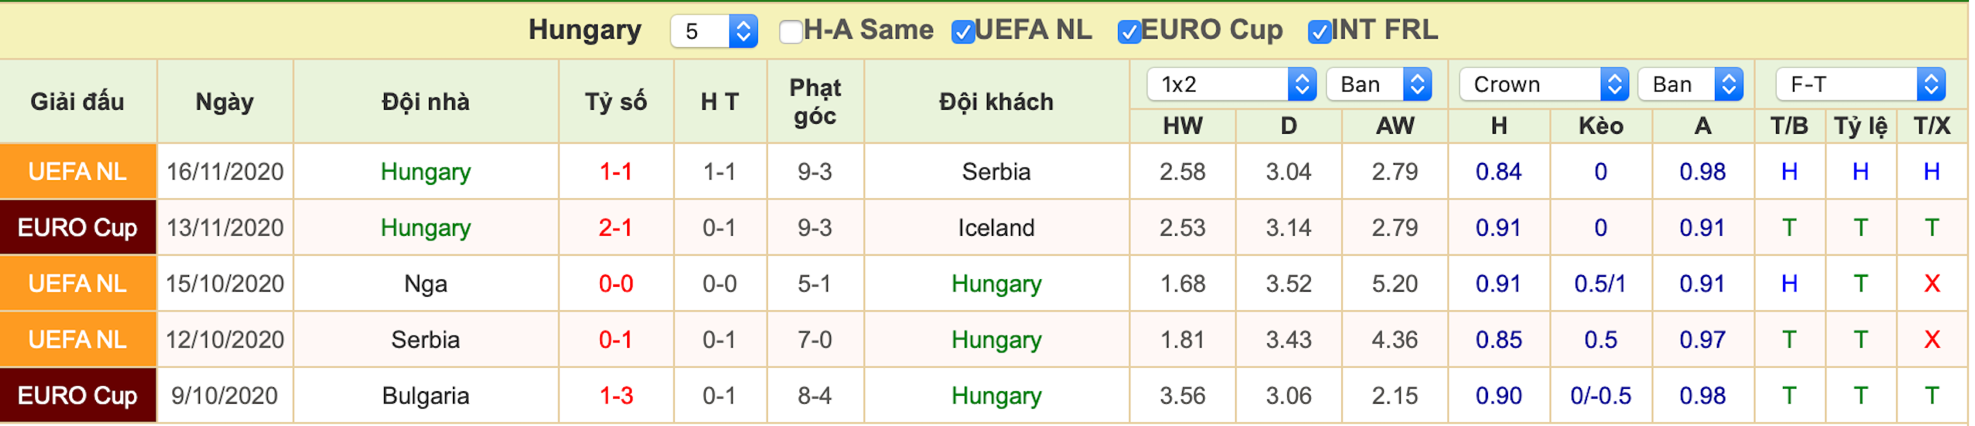Image resolution: width=1975 pixels, height=426 pixels.
Task: Open the Hungary link in Hungary vs Serbia
Action: click(x=425, y=172)
